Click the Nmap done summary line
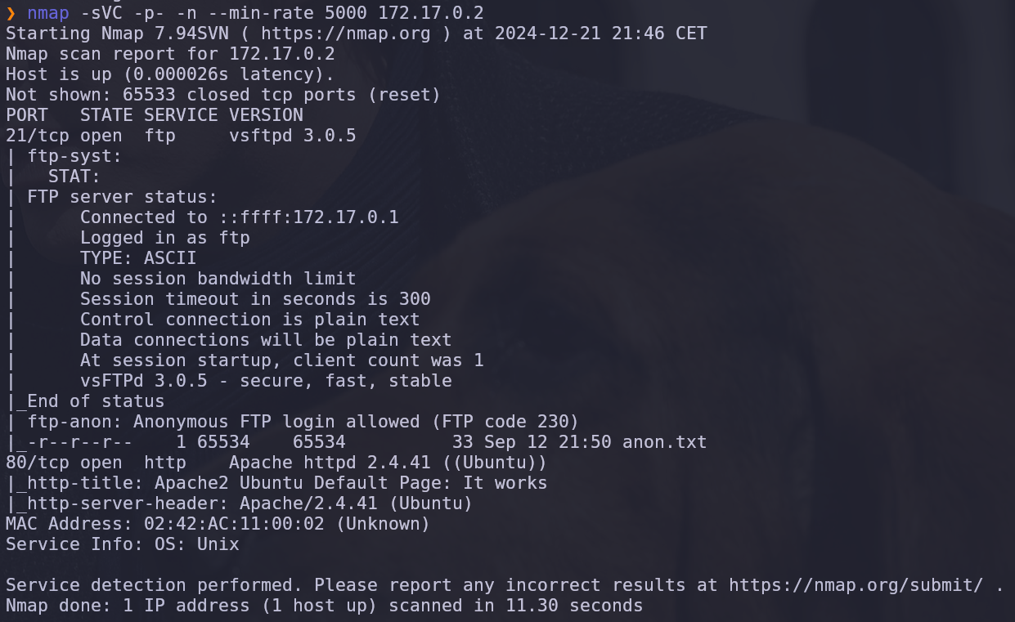Screen dimensions: 1015x622 (x=325, y=606)
